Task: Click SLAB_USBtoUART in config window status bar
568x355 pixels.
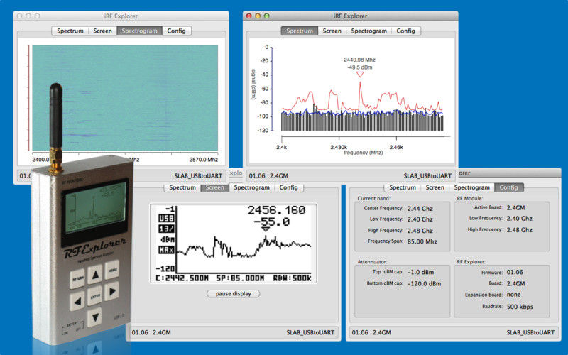Action: click(x=530, y=332)
